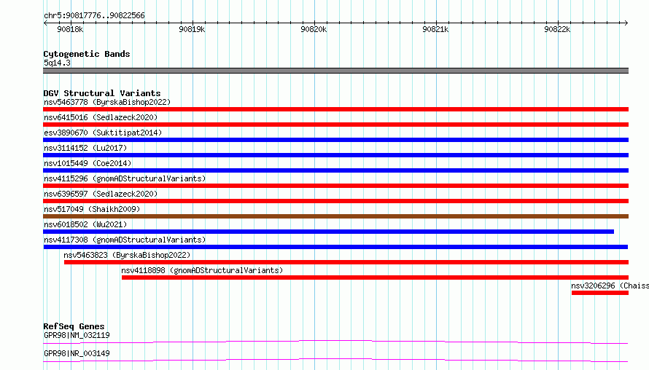Open the RefSeq Genes track title
Image resolution: width=649 pixels, height=370 pixels.
(x=74, y=326)
